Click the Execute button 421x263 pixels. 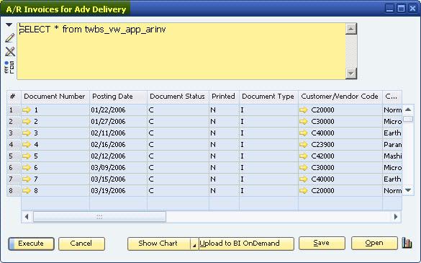point(31,244)
